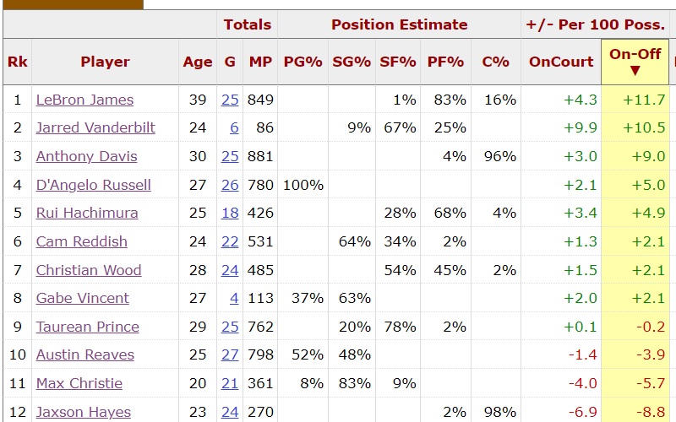Select D'Angelo Russell player link
676x422 pixels.
pyautogui.click(x=93, y=185)
